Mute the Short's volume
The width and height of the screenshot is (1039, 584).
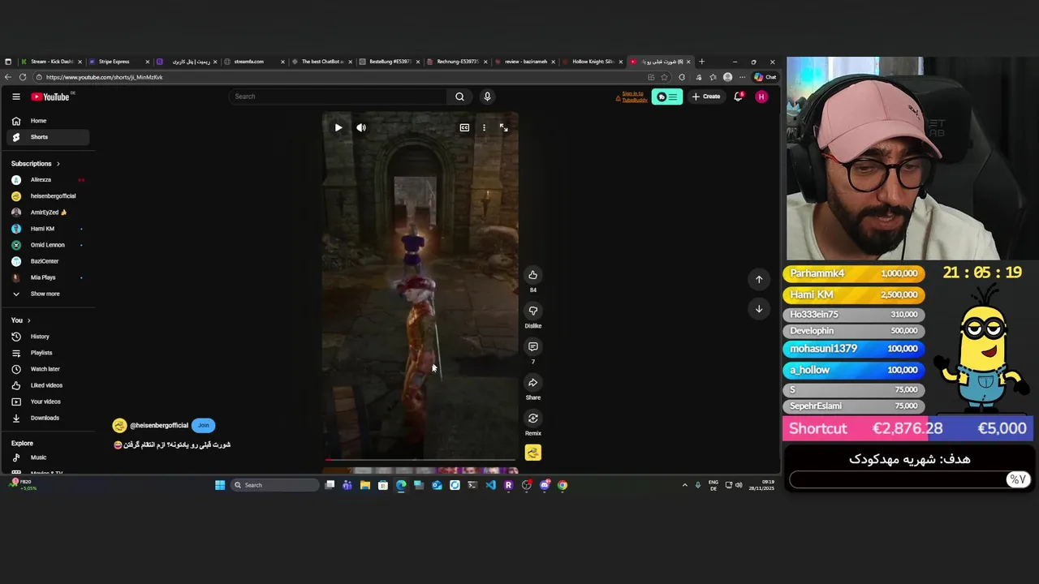coord(361,127)
